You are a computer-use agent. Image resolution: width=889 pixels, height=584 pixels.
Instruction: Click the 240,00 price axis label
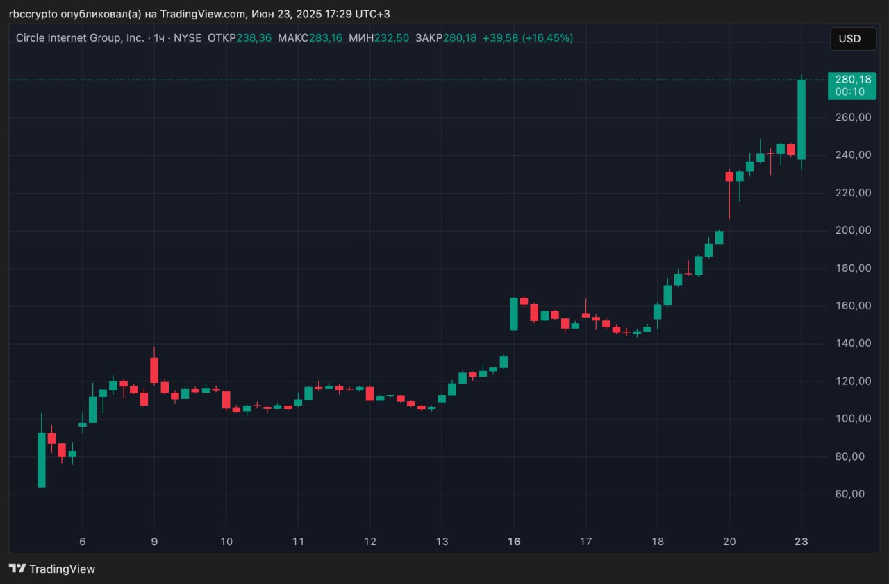(853, 155)
